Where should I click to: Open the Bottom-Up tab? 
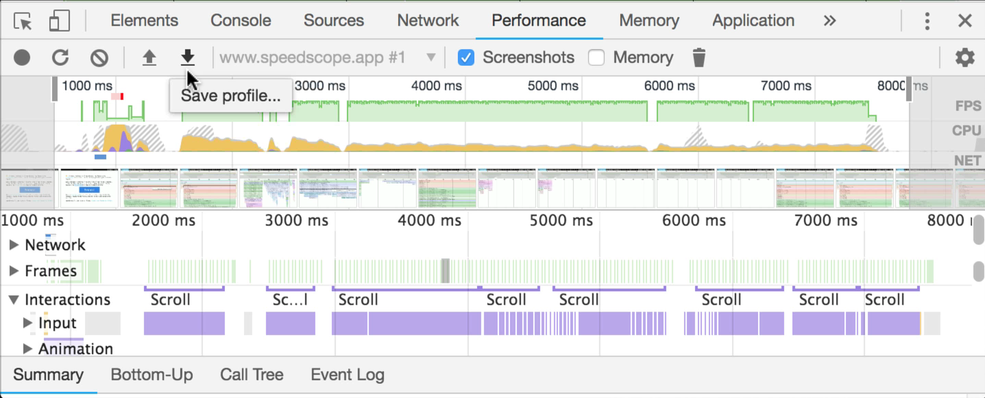point(151,375)
